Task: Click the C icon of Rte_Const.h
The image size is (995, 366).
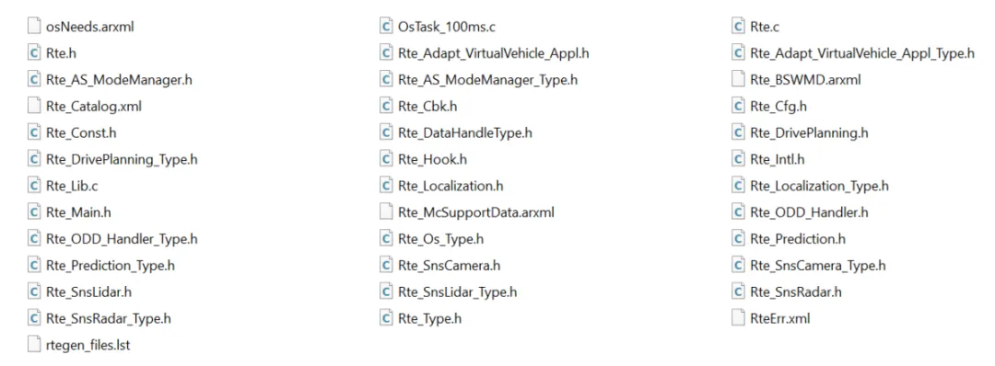Action: 34,133
